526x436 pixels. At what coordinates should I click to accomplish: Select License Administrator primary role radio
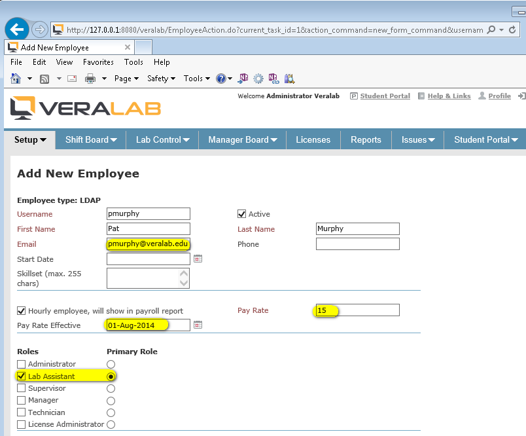click(x=111, y=425)
